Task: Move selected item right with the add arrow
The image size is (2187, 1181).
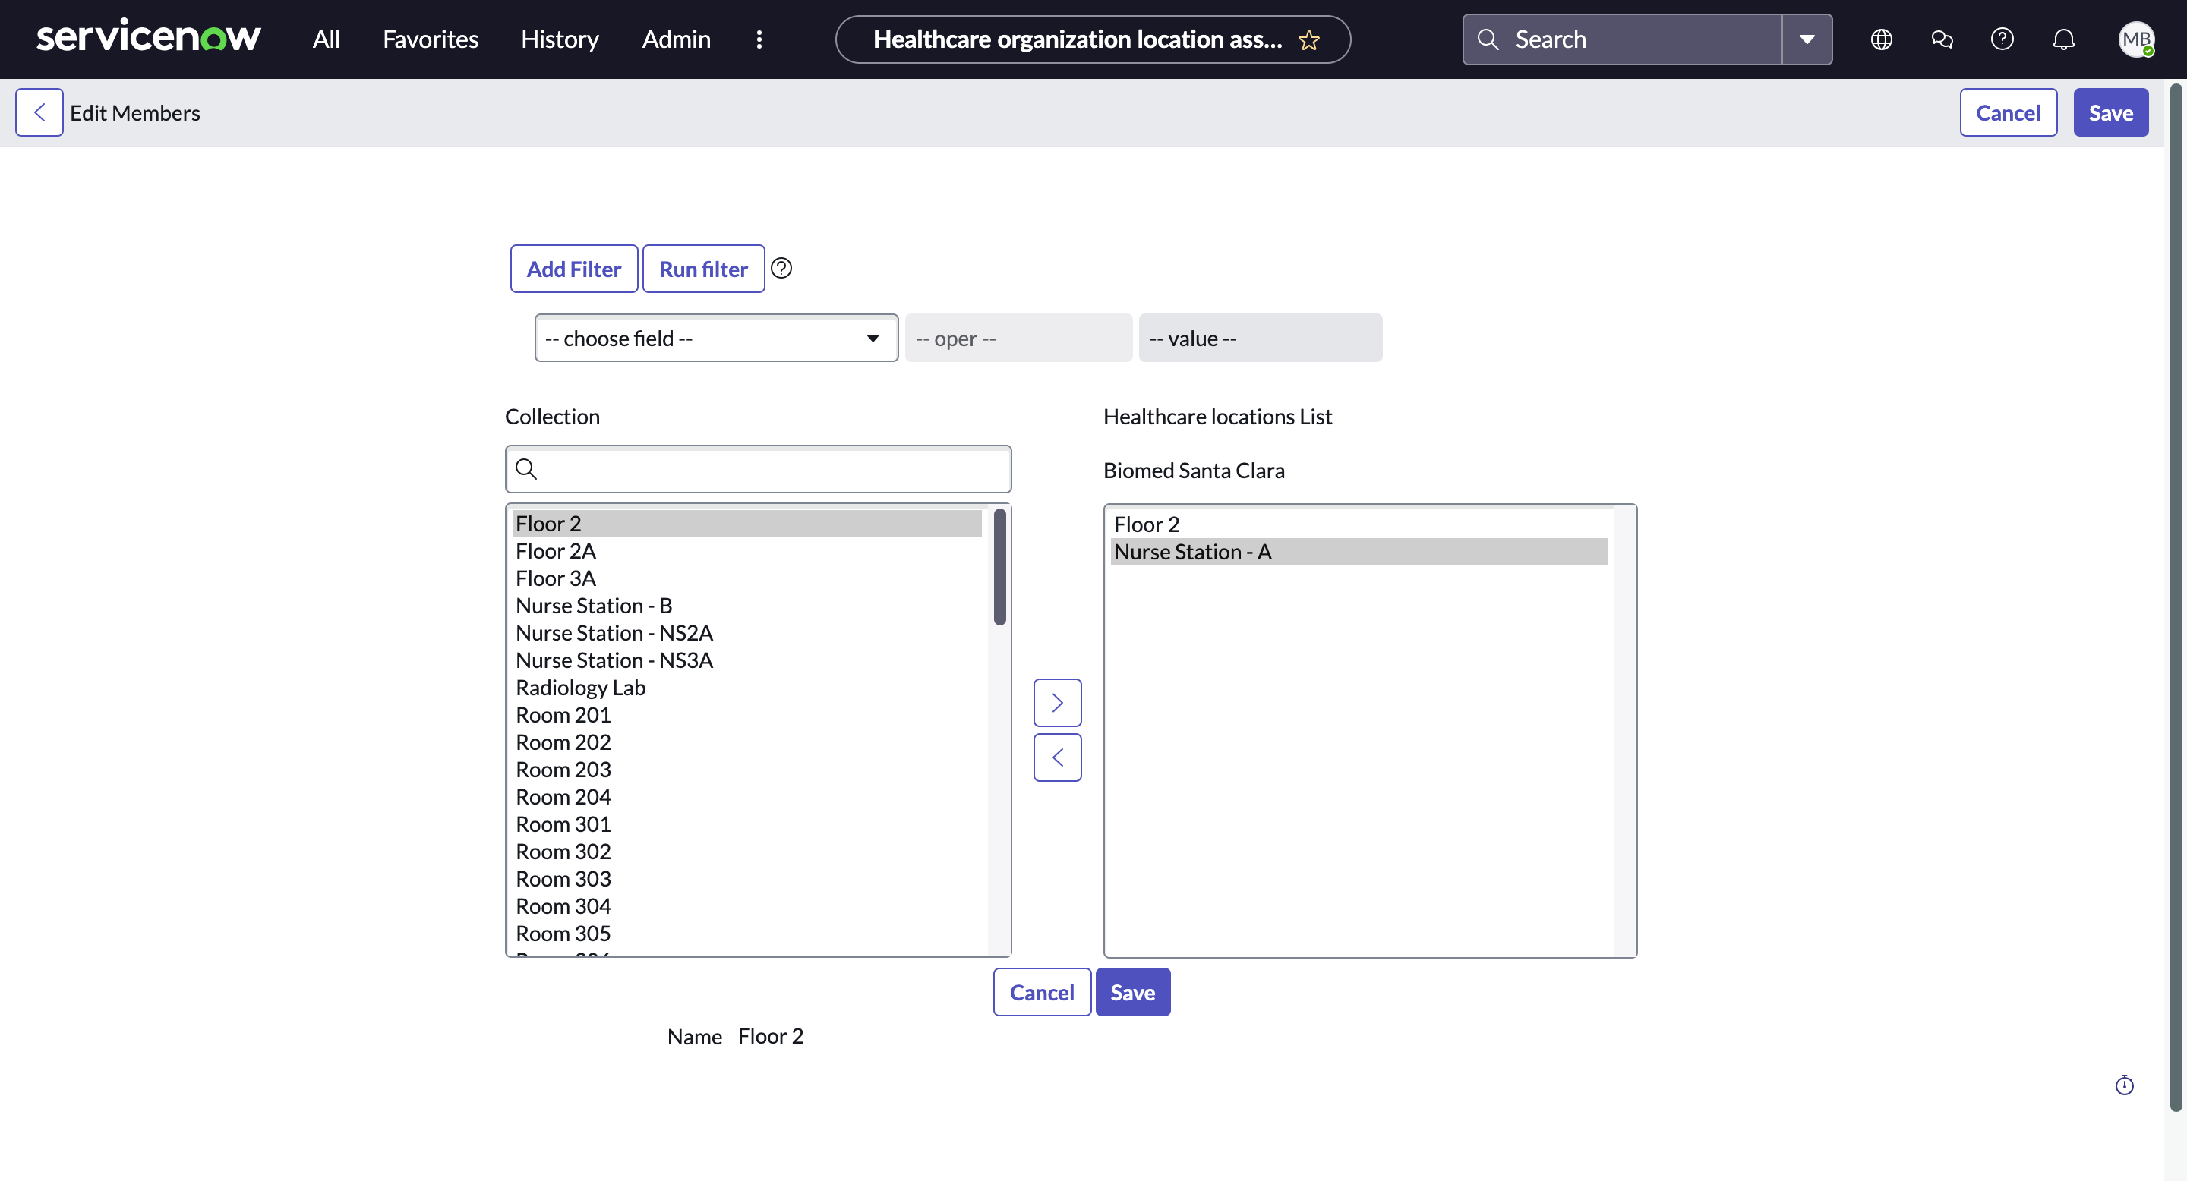Action: point(1057,703)
